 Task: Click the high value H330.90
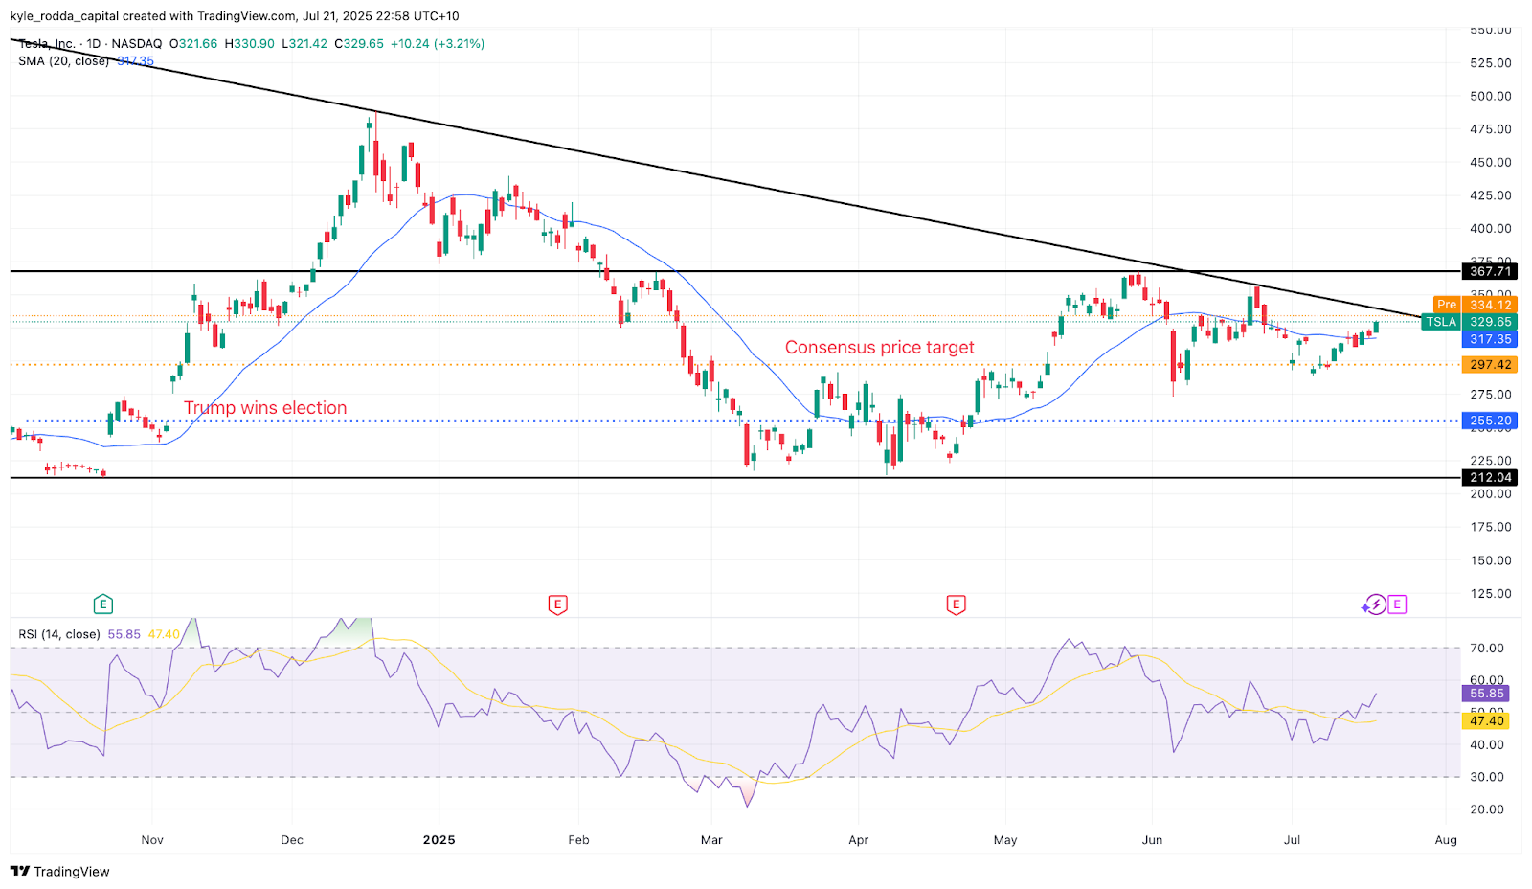pos(249,44)
